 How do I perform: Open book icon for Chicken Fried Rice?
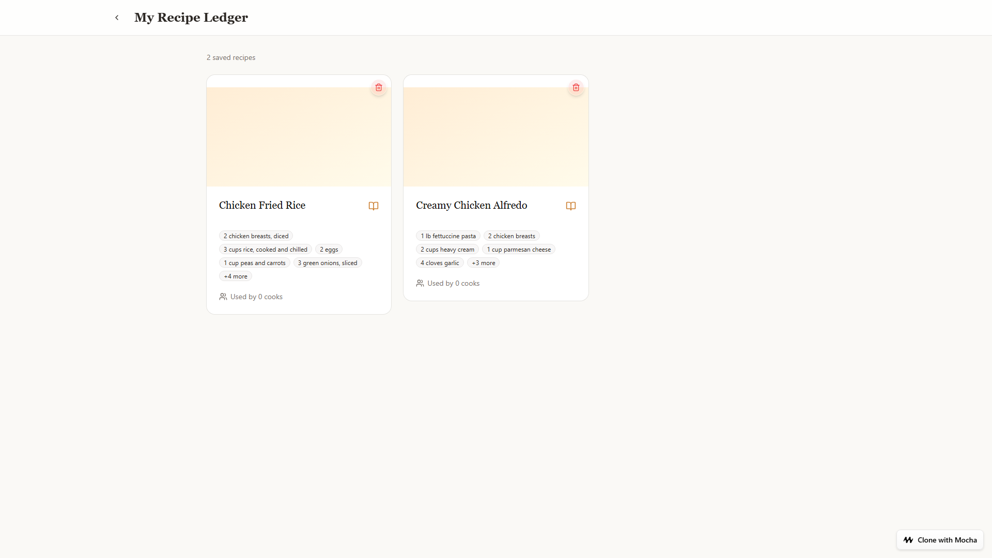pyautogui.click(x=374, y=206)
